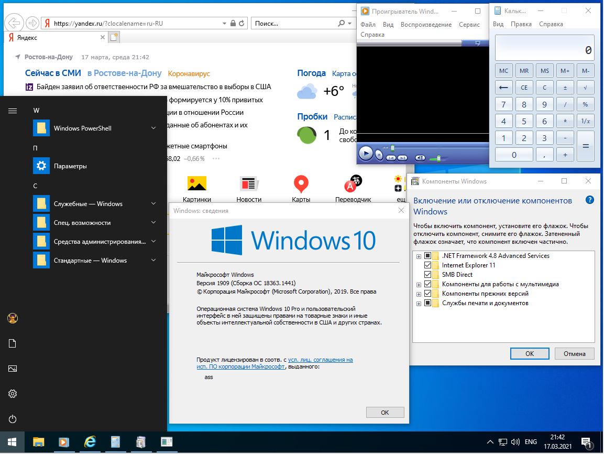Uncheck the Internet Explorer 11 component
Image resolution: width=604 pixels, height=454 pixels.
(x=427, y=265)
